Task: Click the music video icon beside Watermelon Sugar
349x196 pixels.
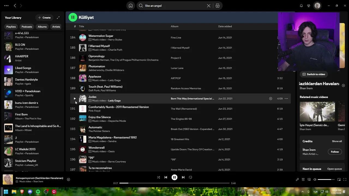Action: point(90,40)
